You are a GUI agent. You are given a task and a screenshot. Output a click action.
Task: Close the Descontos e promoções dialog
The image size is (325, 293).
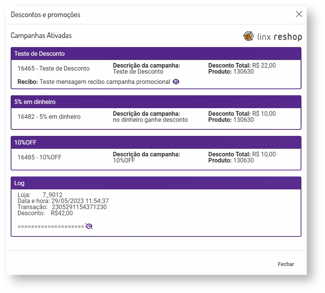pos(299,14)
